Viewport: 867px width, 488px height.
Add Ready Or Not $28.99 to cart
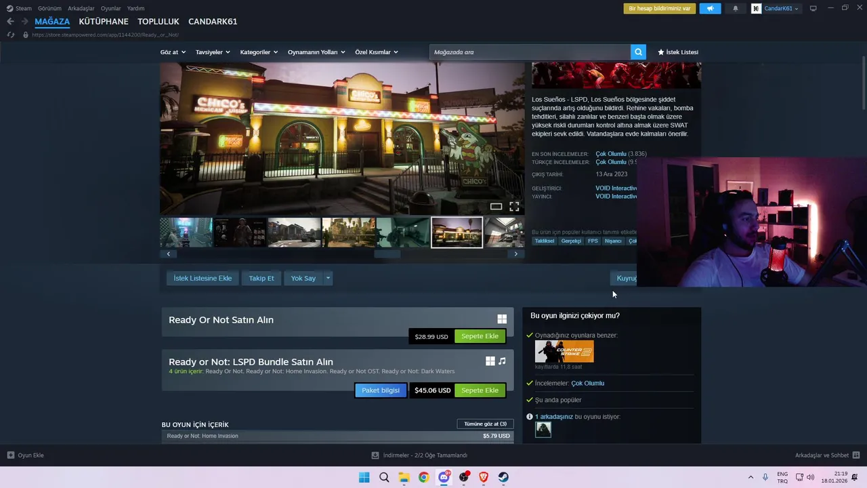[x=480, y=336]
